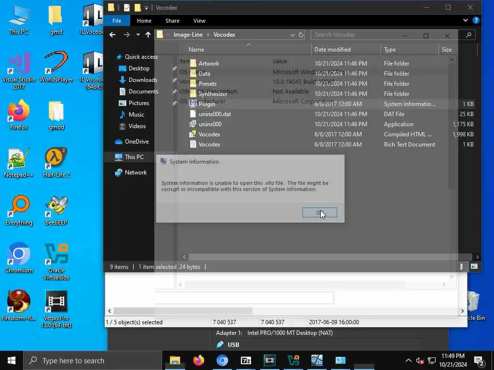Open Everything search shortcut

[19, 211]
